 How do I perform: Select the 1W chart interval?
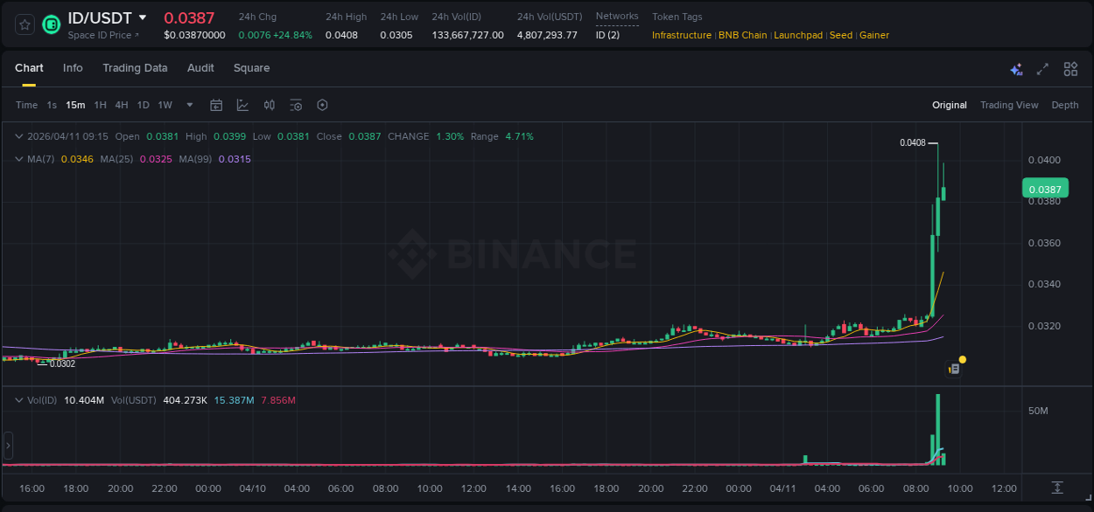[x=165, y=105]
